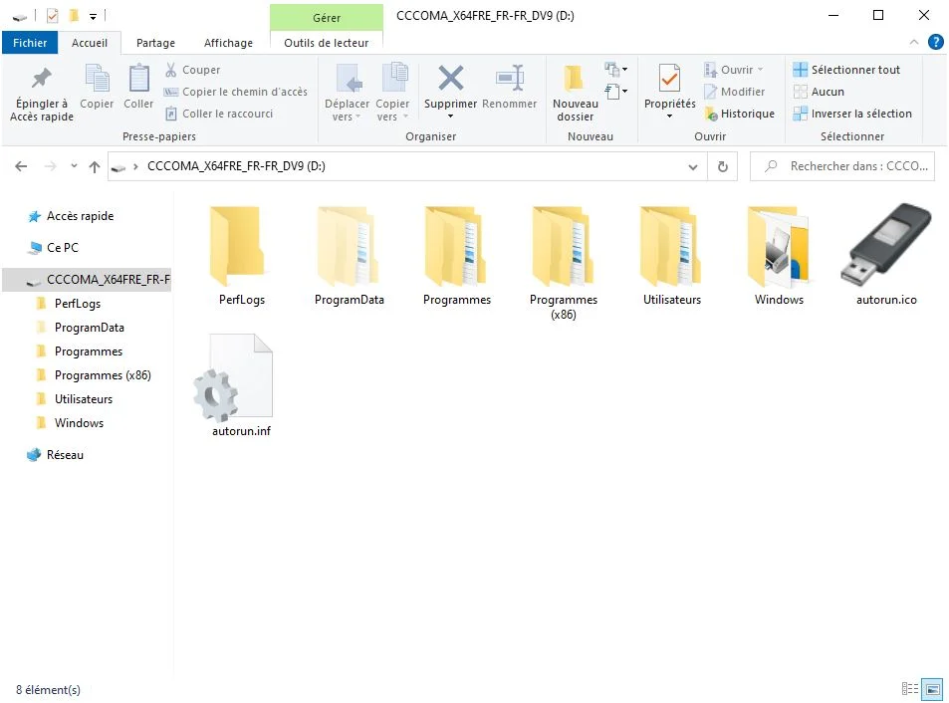Open the new item dropdown icon

(616, 69)
